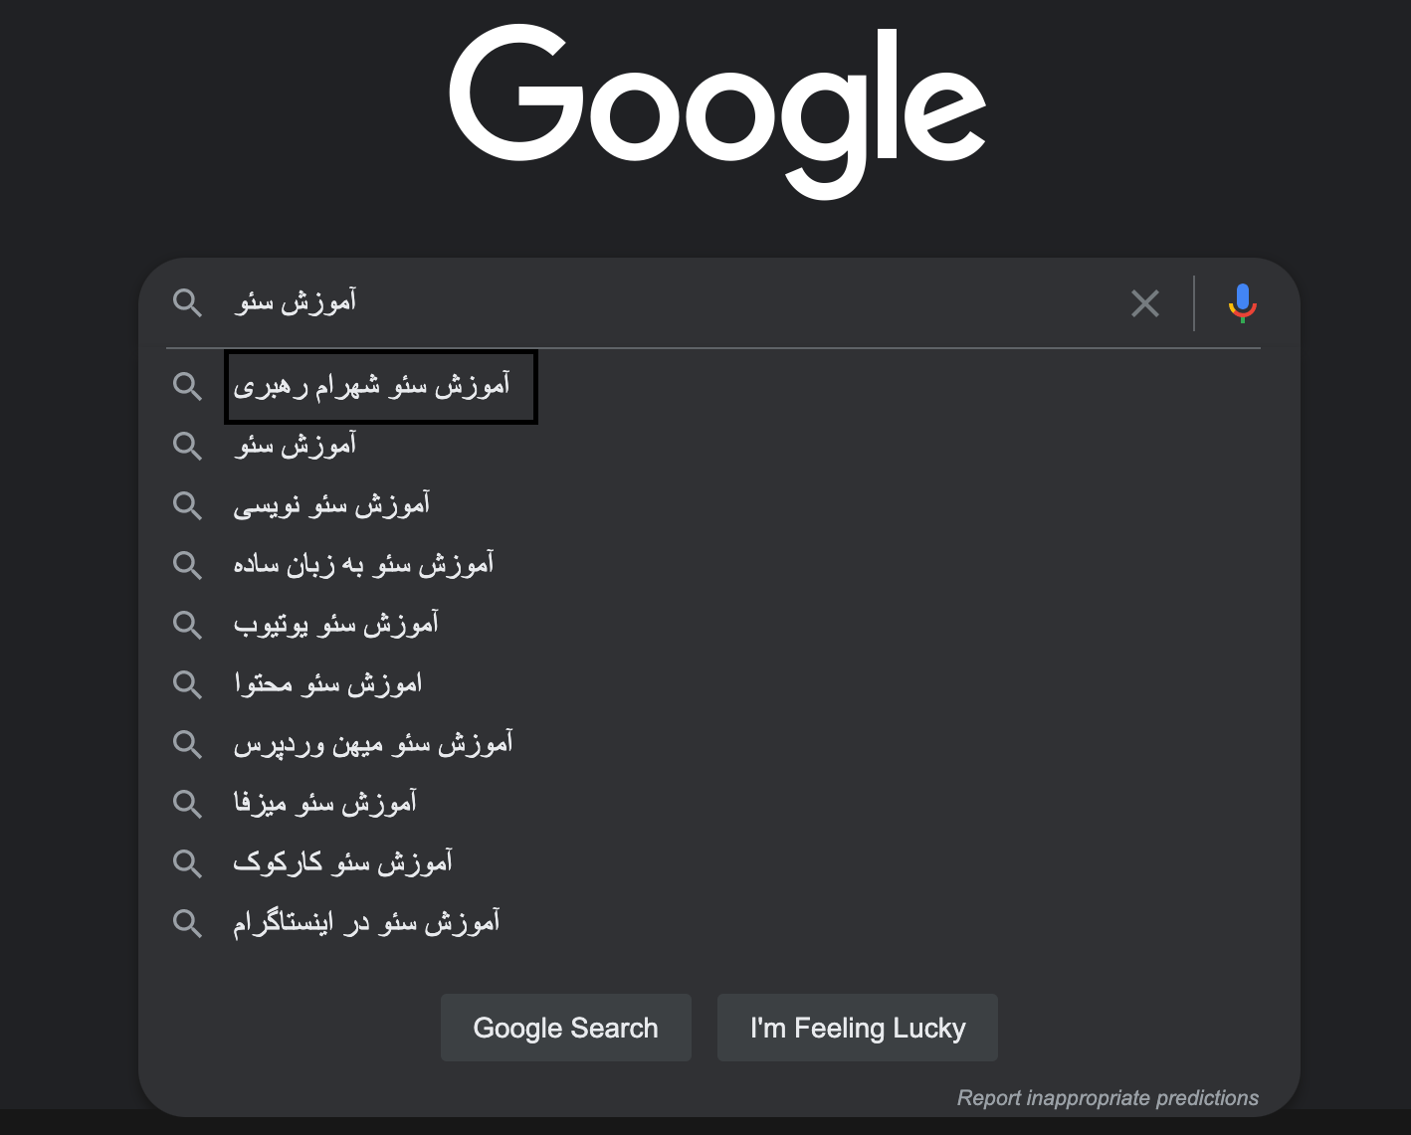Pick suggestion 'آموزش سئو میهن وردپرس'
Viewport: 1411px width, 1135px height.
coord(373,744)
